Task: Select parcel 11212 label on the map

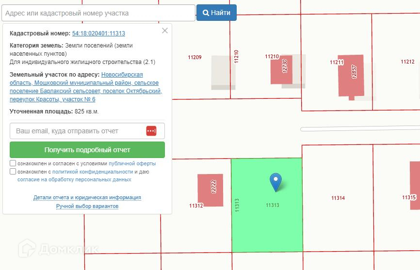Action: (407, 62)
